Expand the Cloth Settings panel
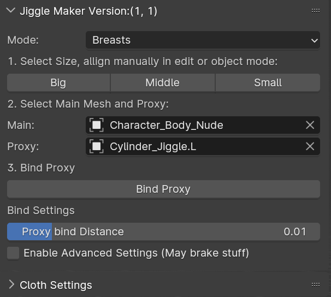Image resolution: width=331 pixels, height=297 pixels. coord(11,285)
